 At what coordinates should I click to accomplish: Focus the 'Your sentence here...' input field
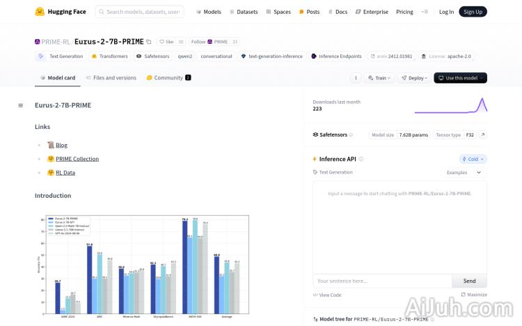pos(382,281)
